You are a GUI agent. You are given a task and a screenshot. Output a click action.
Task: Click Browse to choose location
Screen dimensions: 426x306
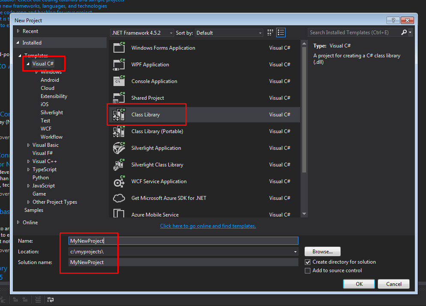[x=322, y=252]
